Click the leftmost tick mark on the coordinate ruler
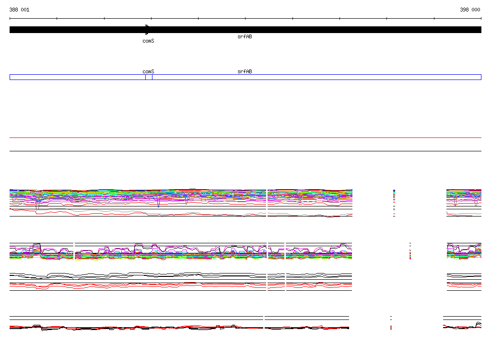Image resolution: width=491 pixels, height=342 pixels. (x=10, y=19)
